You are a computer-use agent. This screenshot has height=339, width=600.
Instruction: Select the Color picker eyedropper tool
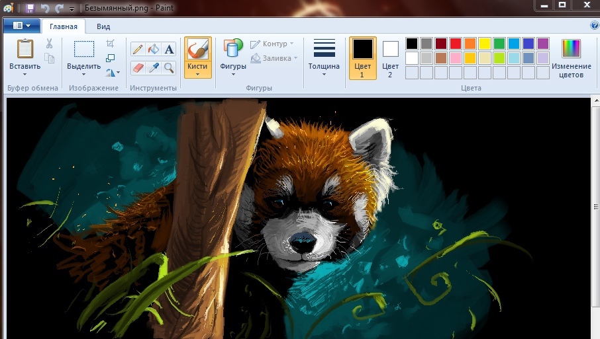tap(154, 68)
